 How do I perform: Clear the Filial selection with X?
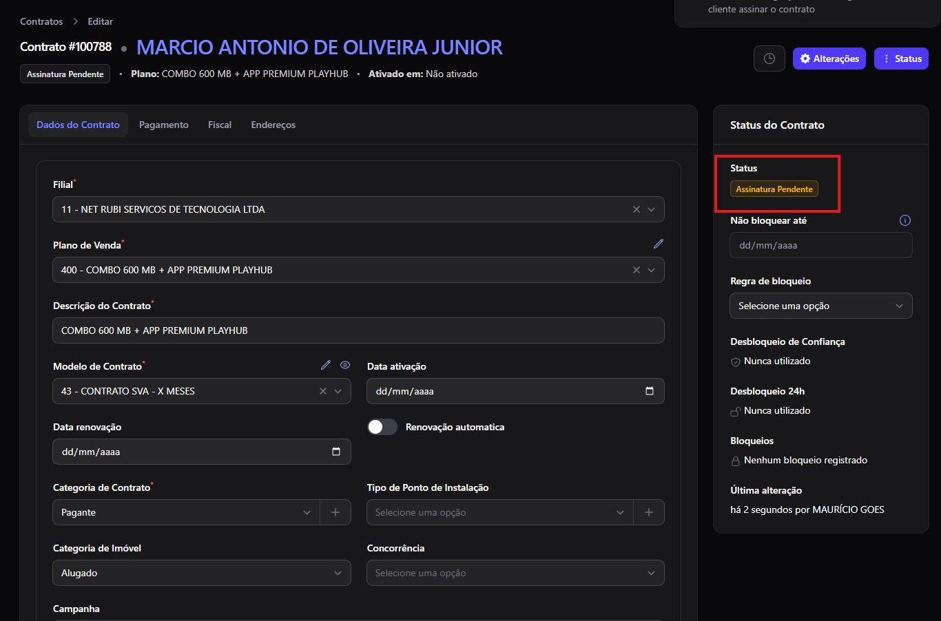click(x=637, y=209)
